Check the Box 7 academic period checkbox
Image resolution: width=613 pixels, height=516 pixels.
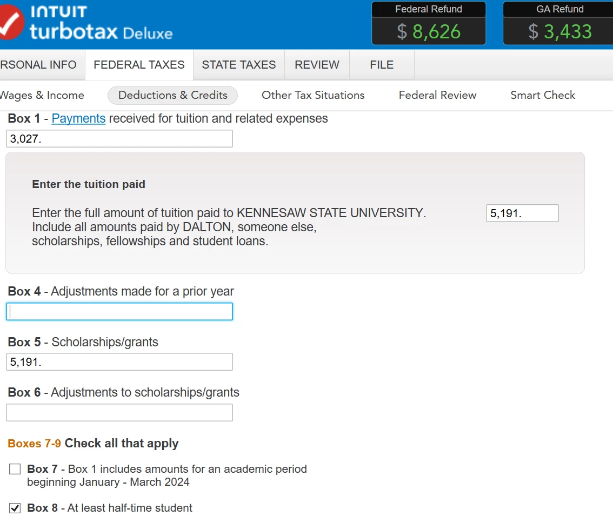[x=15, y=468]
